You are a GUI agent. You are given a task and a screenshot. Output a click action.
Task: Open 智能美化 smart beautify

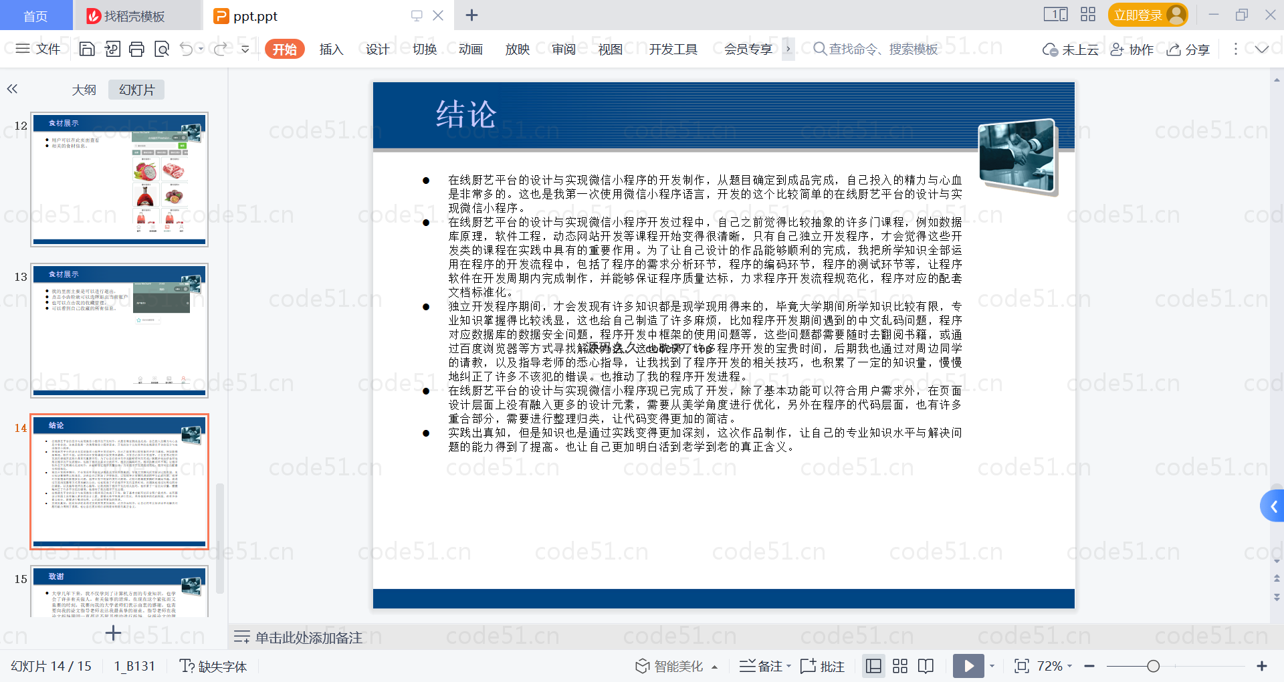(669, 666)
